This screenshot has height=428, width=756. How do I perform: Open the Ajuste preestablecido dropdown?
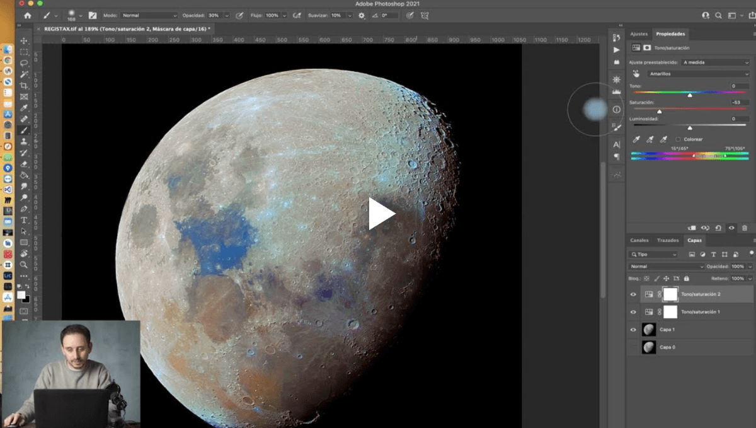(715, 62)
